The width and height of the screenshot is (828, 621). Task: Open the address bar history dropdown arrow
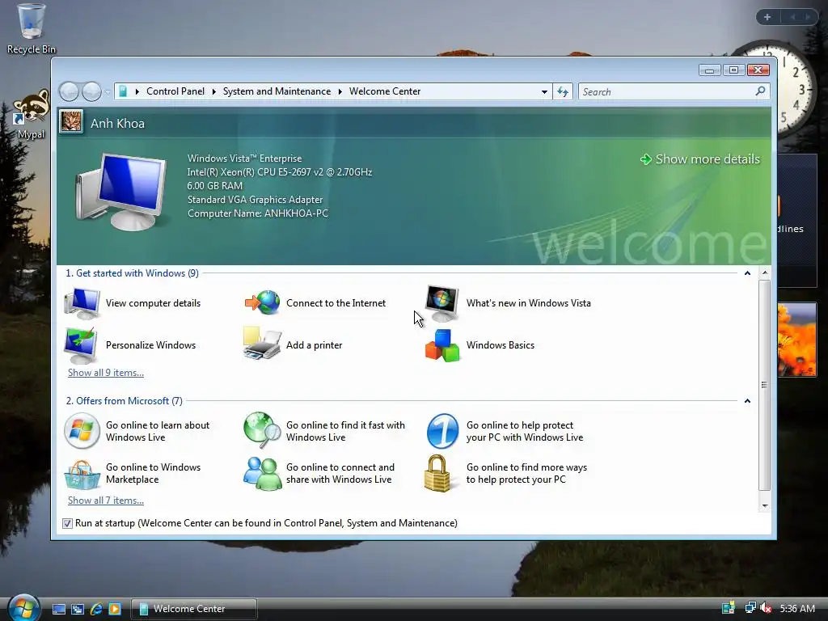coord(544,92)
